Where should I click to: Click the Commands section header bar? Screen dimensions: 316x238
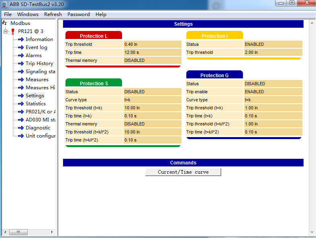tap(183, 163)
